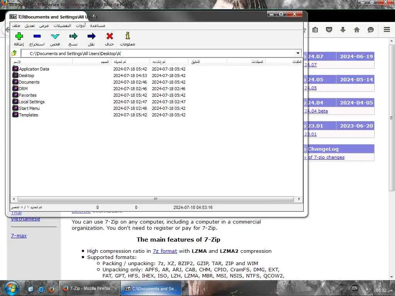The height and width of the screenshot is (296, 395).
Task: Open the Edit (تعديل) menu
Action: 30,26
